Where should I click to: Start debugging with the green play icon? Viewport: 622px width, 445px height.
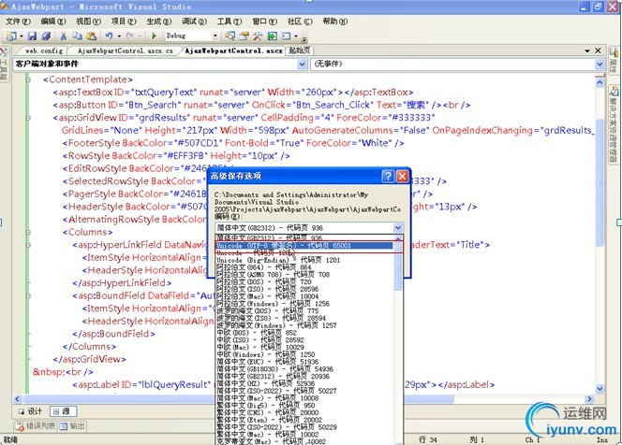(x=154, y=36)
